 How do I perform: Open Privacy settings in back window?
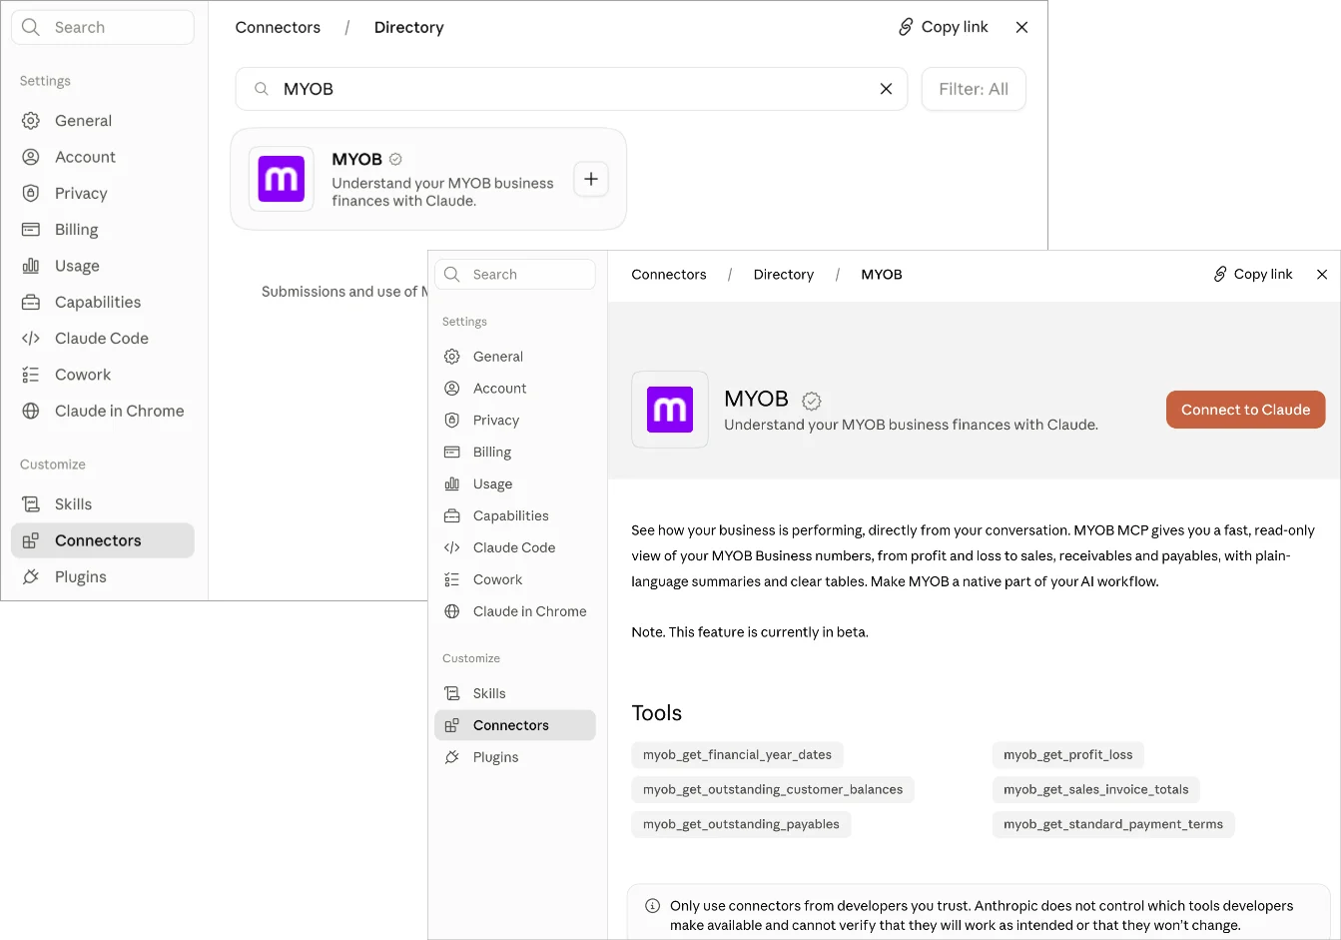[x=103, y=193]
